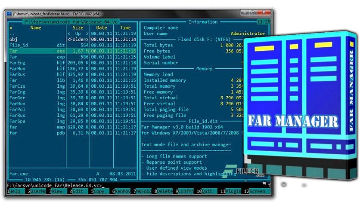
Task: Click the 11 Plugin function key
Action: [230, 191]
